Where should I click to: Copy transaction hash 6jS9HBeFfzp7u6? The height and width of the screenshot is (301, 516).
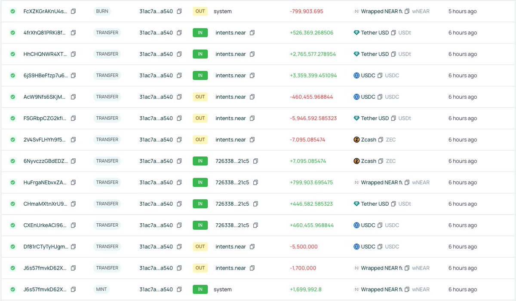(74, 76)
